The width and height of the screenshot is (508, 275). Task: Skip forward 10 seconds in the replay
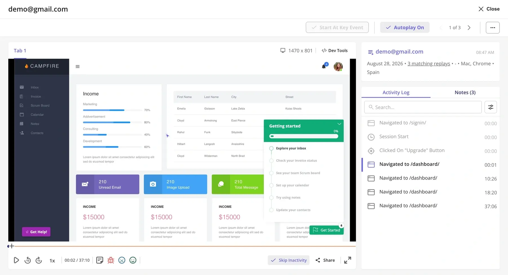39,260
